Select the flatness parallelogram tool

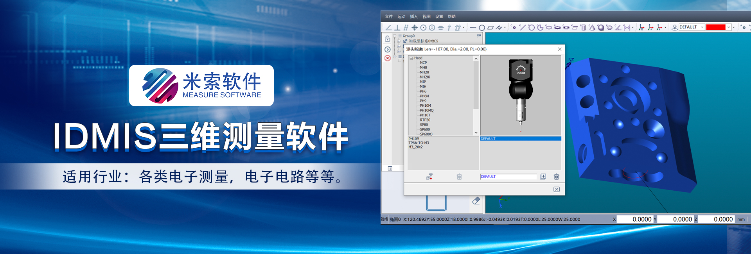point(490,28)
